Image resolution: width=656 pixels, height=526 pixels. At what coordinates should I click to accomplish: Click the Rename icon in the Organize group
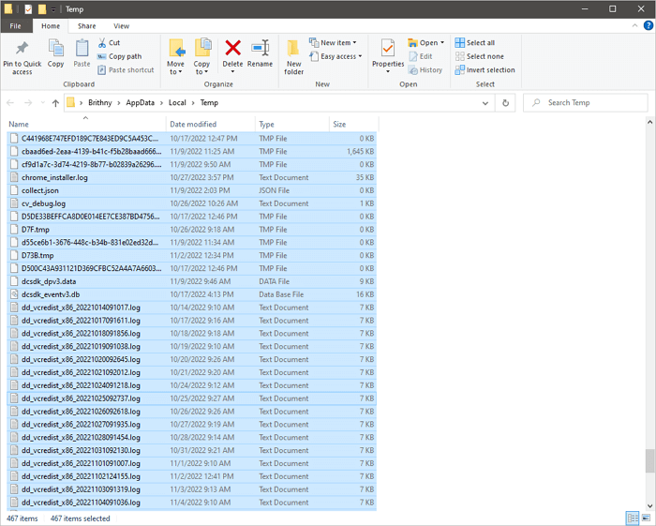(x=260, y=49)
